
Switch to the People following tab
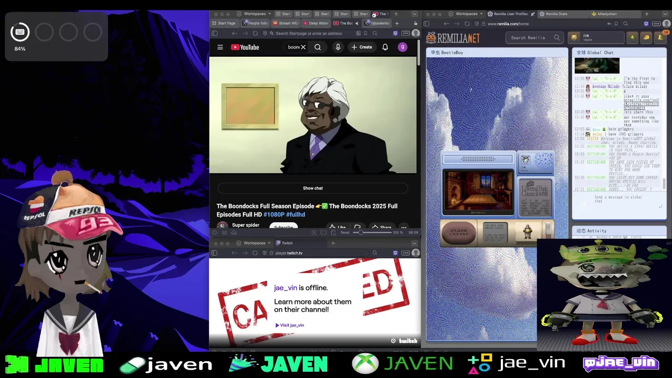click(x=255, y=23)
